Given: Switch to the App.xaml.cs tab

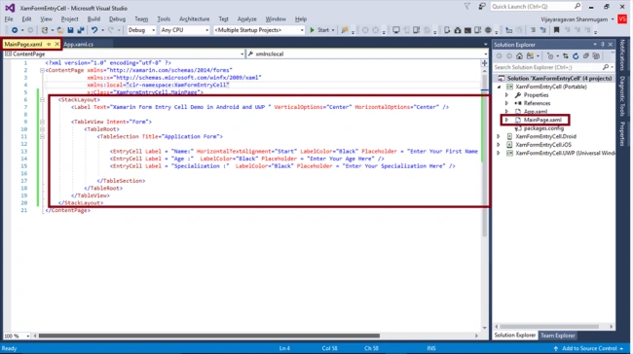Looking at the screenshot, I should point(78,45).
